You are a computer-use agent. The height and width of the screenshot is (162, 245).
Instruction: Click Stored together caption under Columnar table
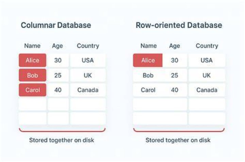coord(62,140)
